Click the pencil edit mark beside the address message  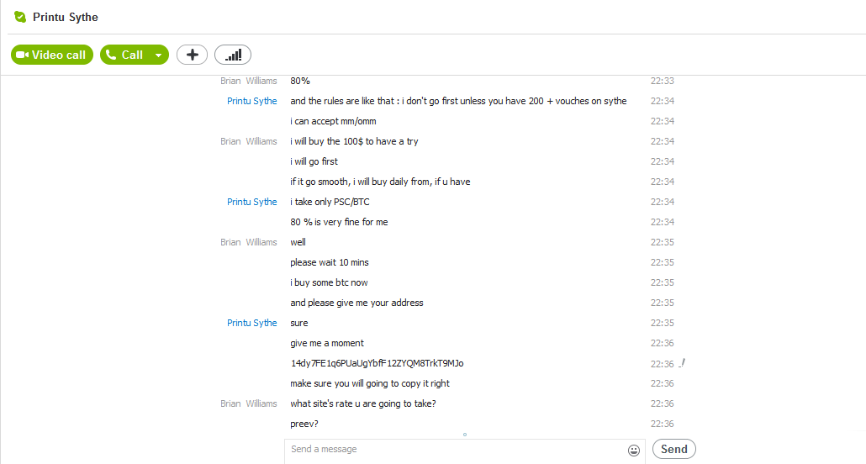point(682,363)
